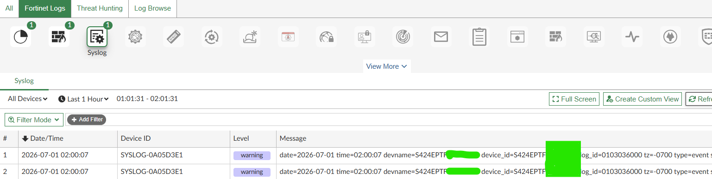Screen dimensions: 712x179
Task: Open the All Devices dropdown
Action: tap(28, 99)
